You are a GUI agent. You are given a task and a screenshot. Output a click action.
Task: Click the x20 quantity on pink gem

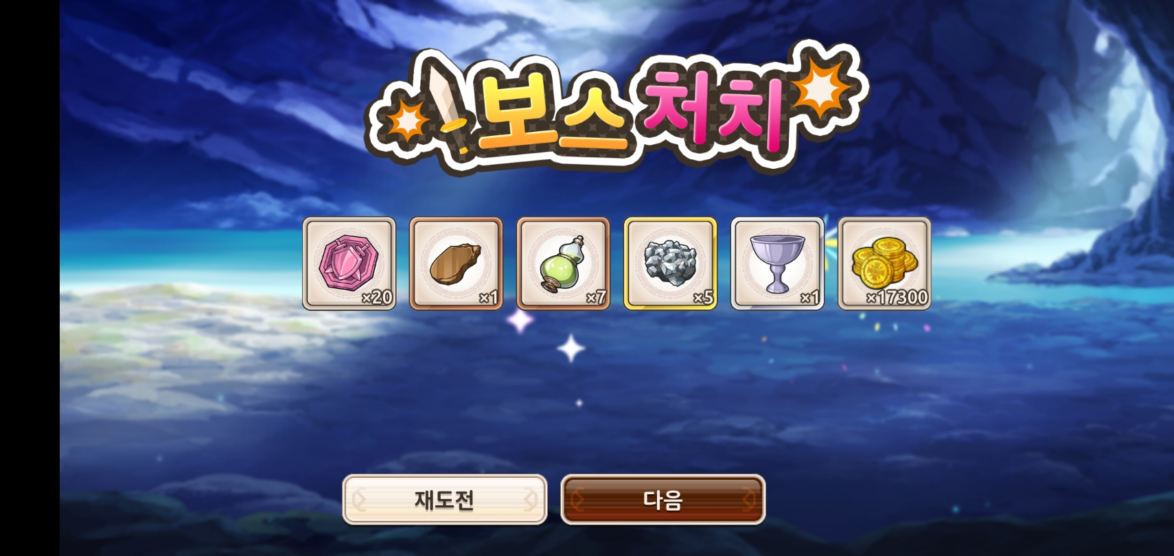pos(377,297)
